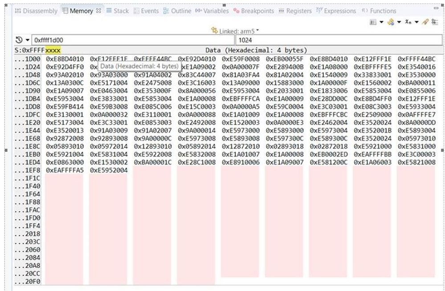Select memory cell 0xE3130001

coord(65,115)
